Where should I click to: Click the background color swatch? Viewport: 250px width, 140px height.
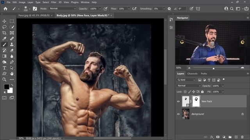tap(11, 91)
